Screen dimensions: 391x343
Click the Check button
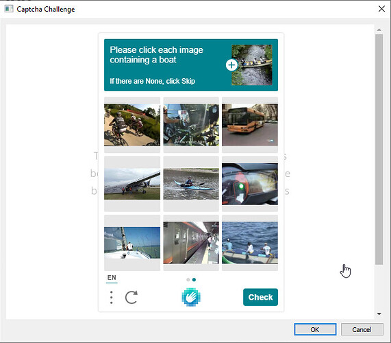point(260,297)
